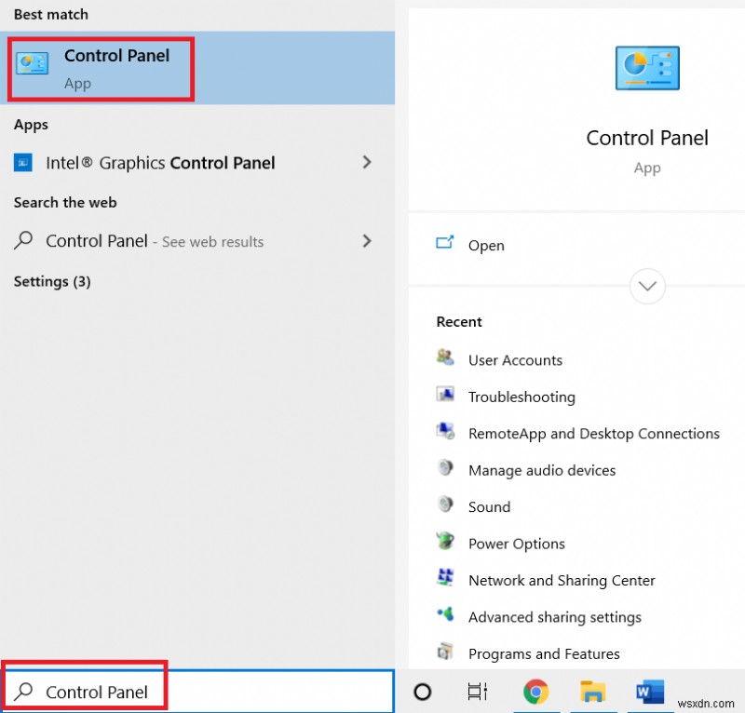The width and height of the screenshot is (745, 713).
Task: Click the Control Panel icon in best match
Action: tap(33, 63)
